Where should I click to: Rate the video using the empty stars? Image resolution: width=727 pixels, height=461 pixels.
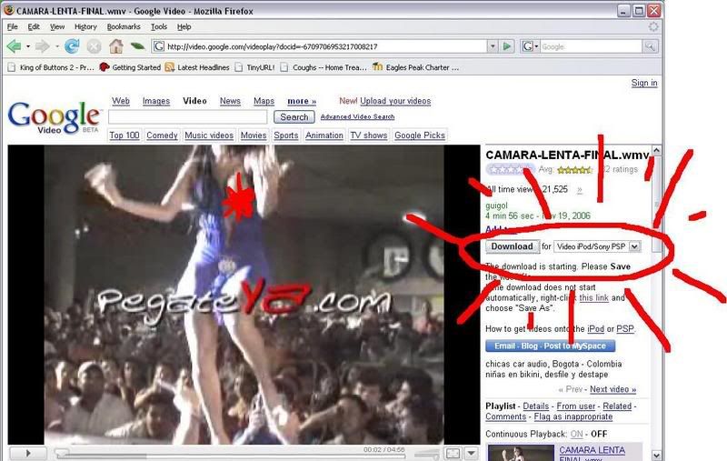click(510, 169)
